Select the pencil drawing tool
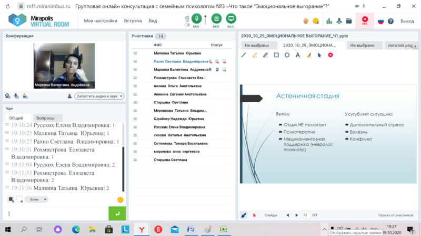Image resolution: width=421 pixels, height=236 pixels. click(x=265, y=55)
